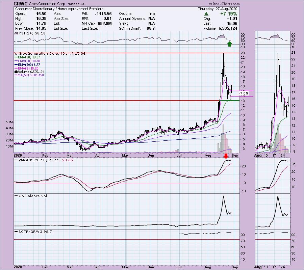304x270 pixels.
Task: Click the Annual Dividend label
Action: point(133,19)
